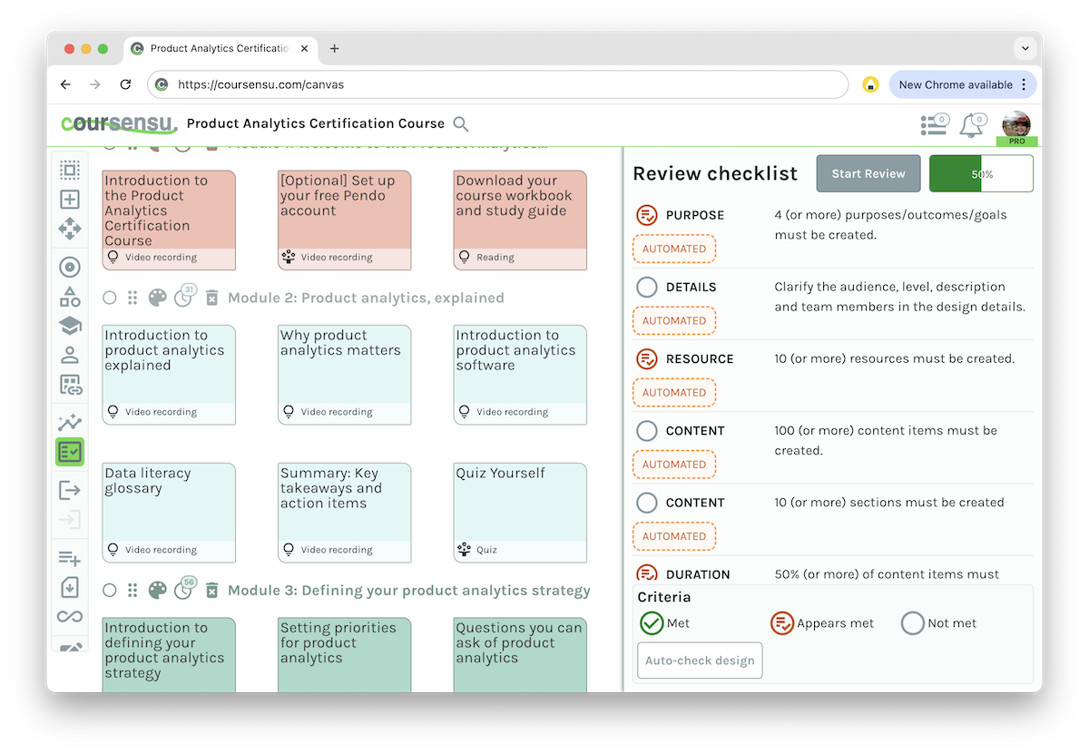Image resolution: width=1089 pixels, height=754 pixels.
Task: Open the notifications bell icon
Action: [972, 125]
